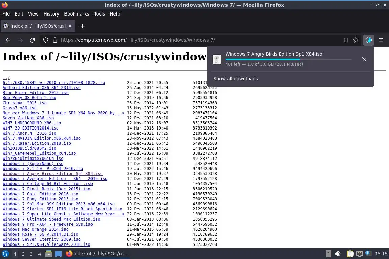Open the clipboard manager tray icon
This screenshot has width=389, height=259.
350,254
